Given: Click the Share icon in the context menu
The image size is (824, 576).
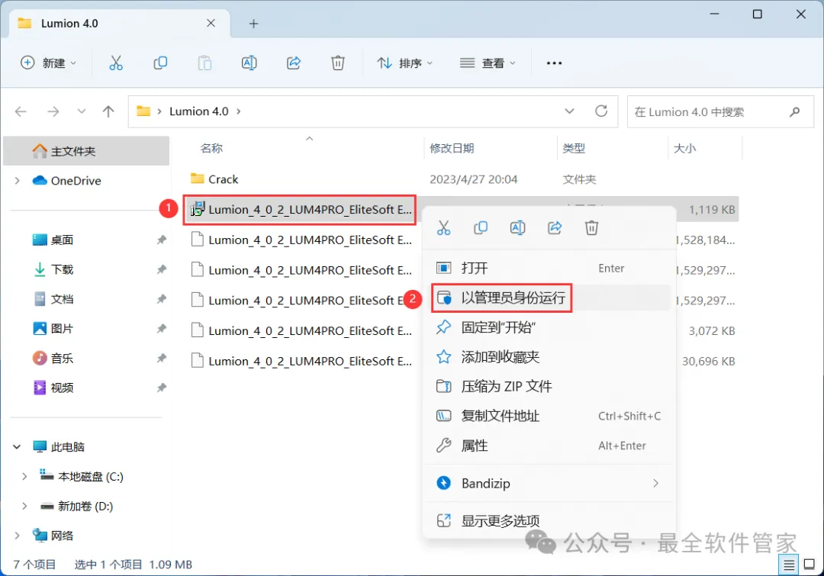Looking at the screenshot, I should click(555, 227).
